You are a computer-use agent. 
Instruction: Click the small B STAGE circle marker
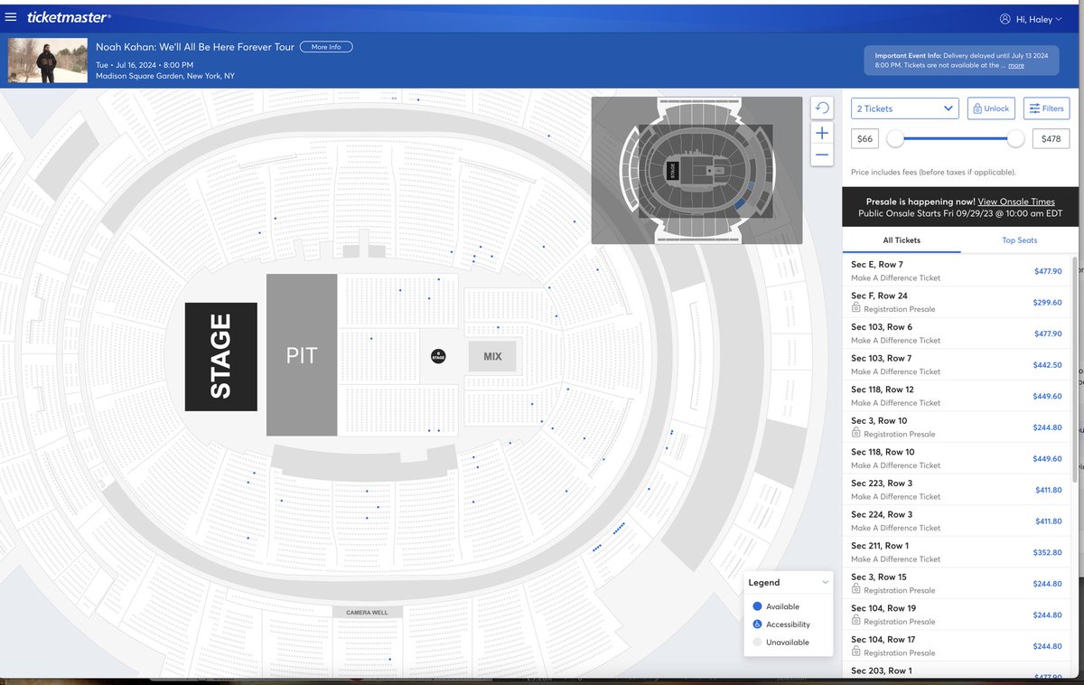[438, 356]
